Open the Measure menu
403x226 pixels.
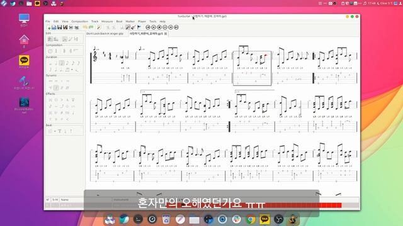click(x=107, y=21)
